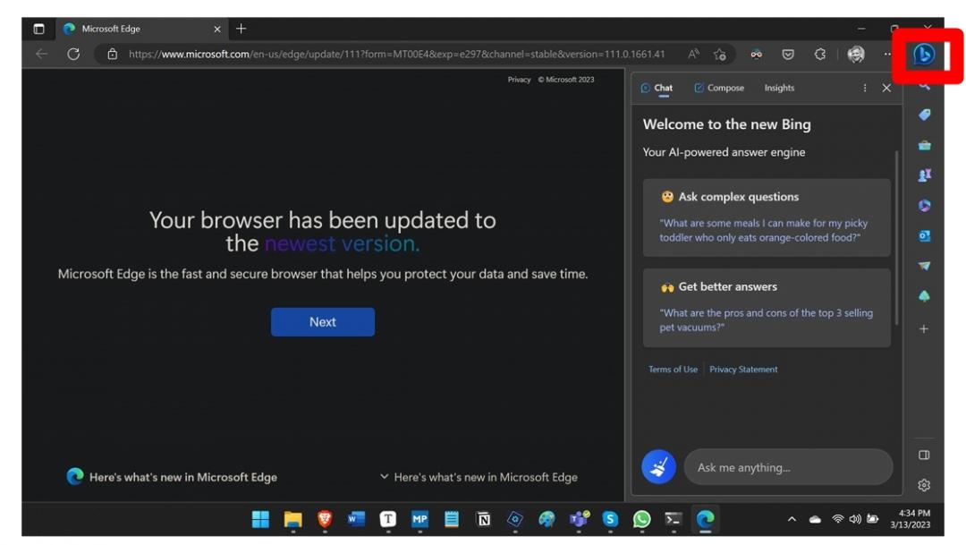Viewport: 966px width, 545px height.
Task: Click the Bing panel scrollbar
Action: click(896, 238)
